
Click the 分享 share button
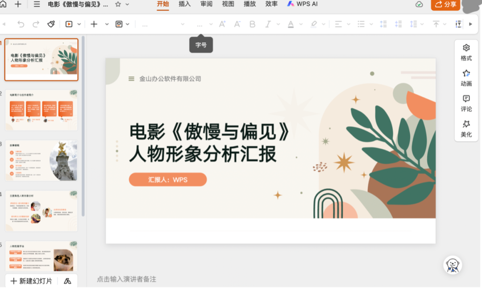pyautogui.click(x=445, y=4)
